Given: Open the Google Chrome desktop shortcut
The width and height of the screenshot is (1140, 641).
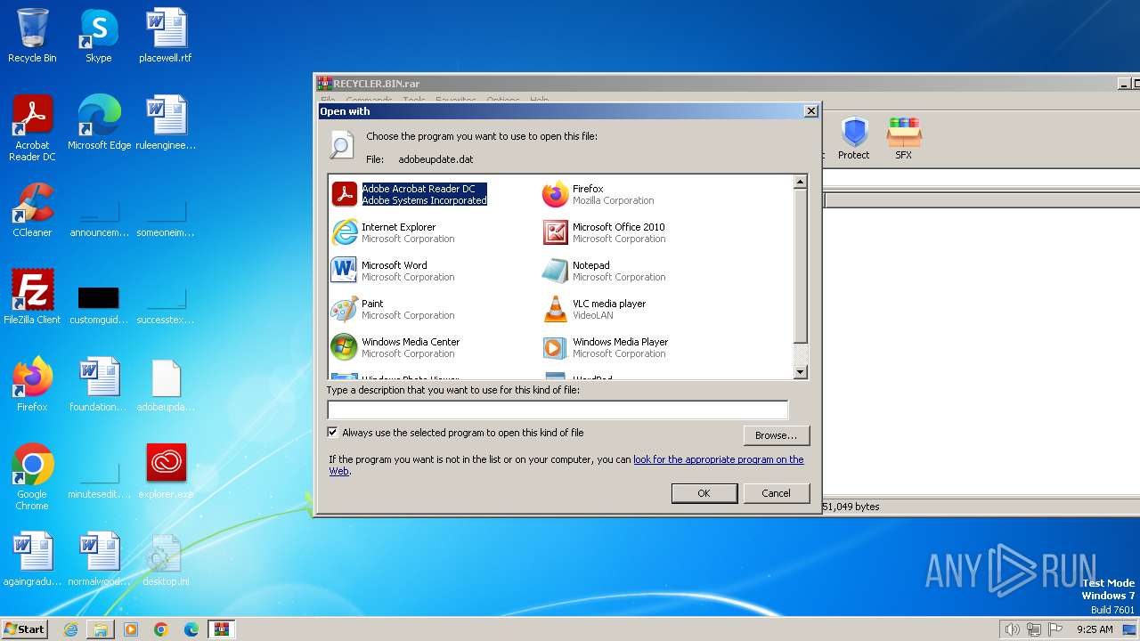Looking at the screenshot, I should coord(32,477).
